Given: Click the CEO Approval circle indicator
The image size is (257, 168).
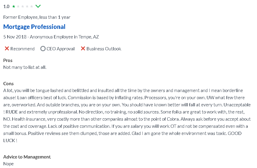Looking at the screenshot, I should 43,49.
